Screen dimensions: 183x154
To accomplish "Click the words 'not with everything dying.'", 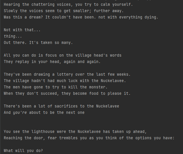I will 128,17.
